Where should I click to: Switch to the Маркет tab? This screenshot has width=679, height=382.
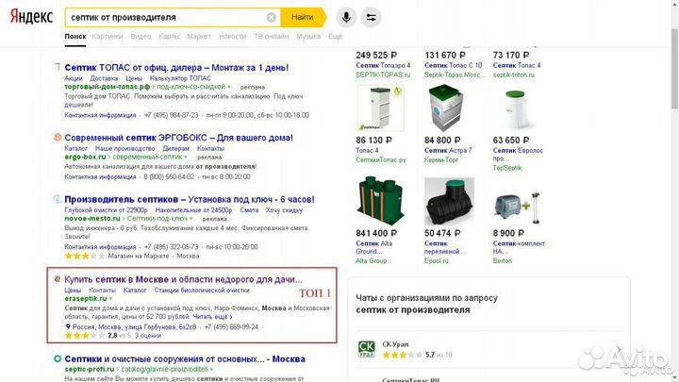click(x=199, y=37)
